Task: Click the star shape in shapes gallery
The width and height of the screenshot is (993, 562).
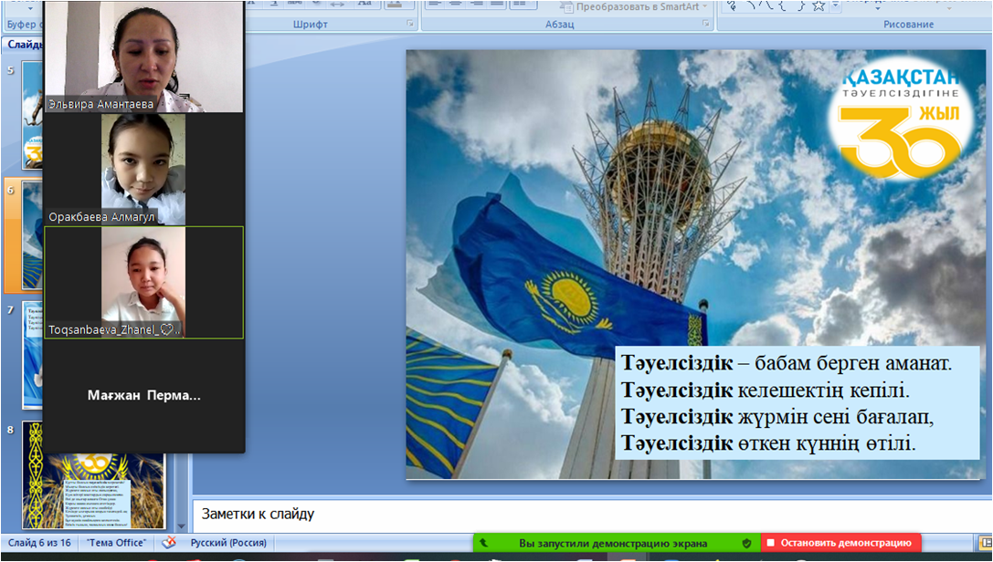Action: (819, 6)
